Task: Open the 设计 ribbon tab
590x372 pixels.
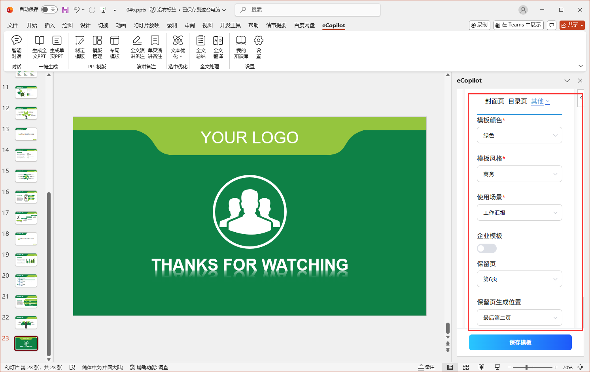Action: click(85, 25)
